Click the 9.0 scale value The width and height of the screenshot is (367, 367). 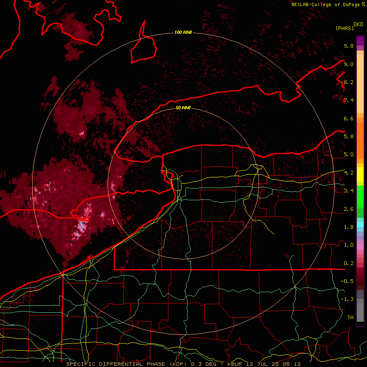(349, 64)
